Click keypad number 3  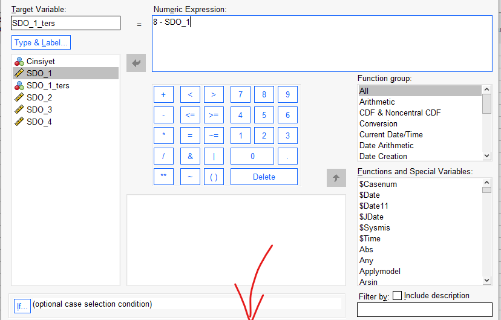point(287,136)
